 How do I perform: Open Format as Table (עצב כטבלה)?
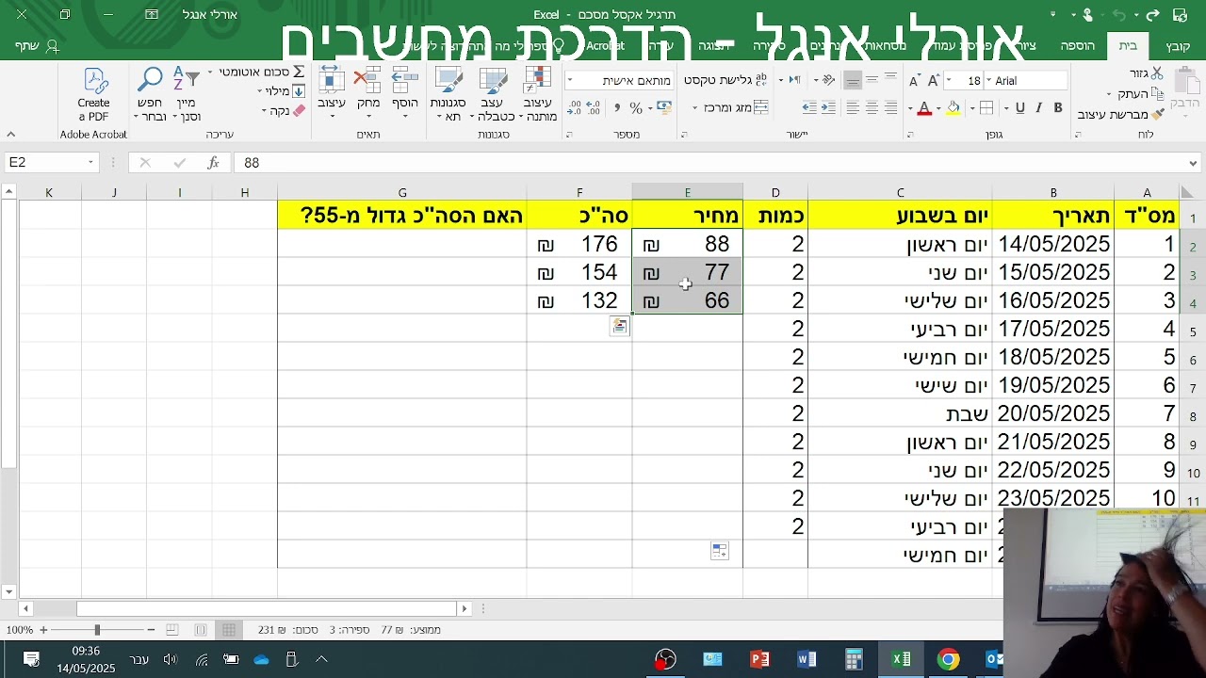coord(493,94)
